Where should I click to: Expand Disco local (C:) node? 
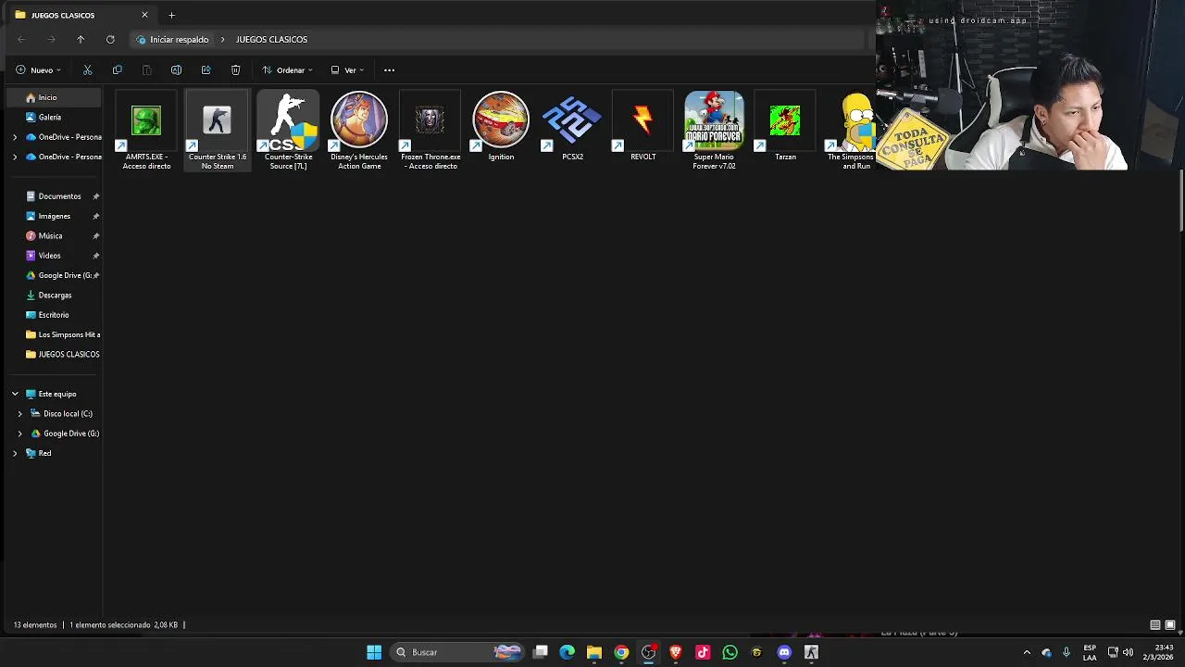[20, 414]
